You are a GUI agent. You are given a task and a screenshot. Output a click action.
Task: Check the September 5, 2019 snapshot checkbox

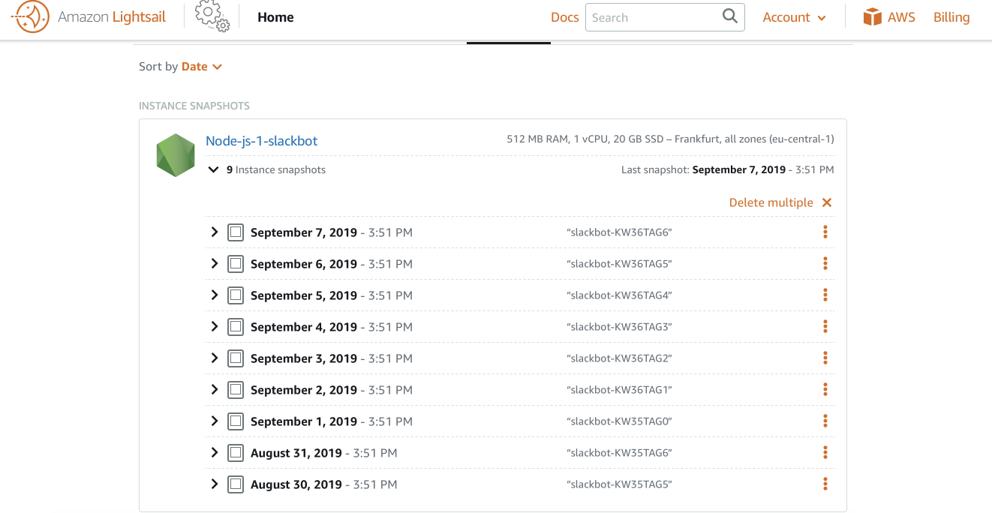[x=236, y=295]
